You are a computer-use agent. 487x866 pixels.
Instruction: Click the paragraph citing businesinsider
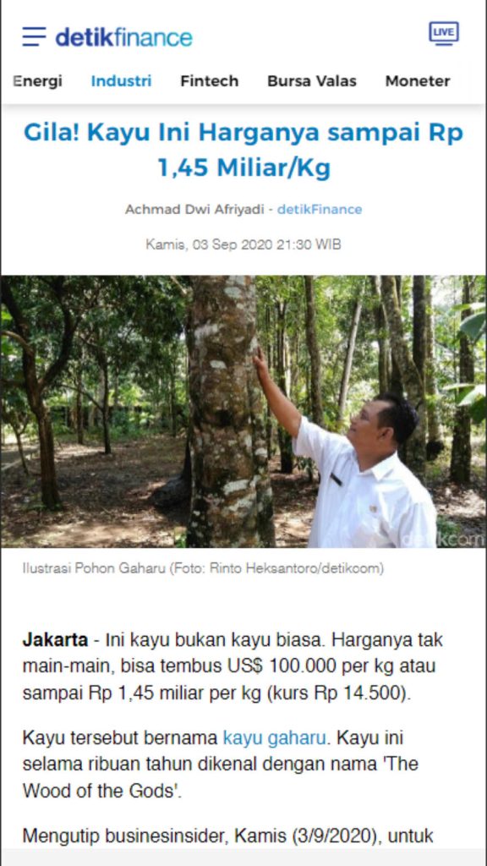[227, 836]
